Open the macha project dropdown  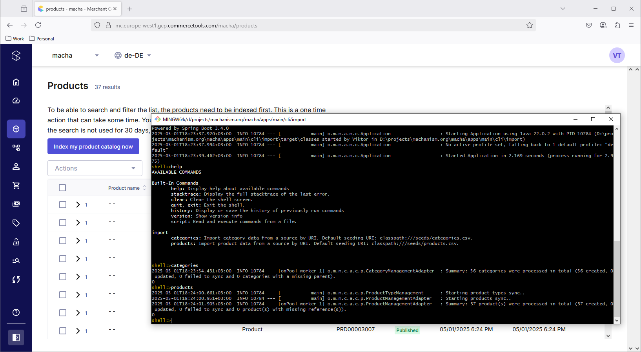(75, 55)
